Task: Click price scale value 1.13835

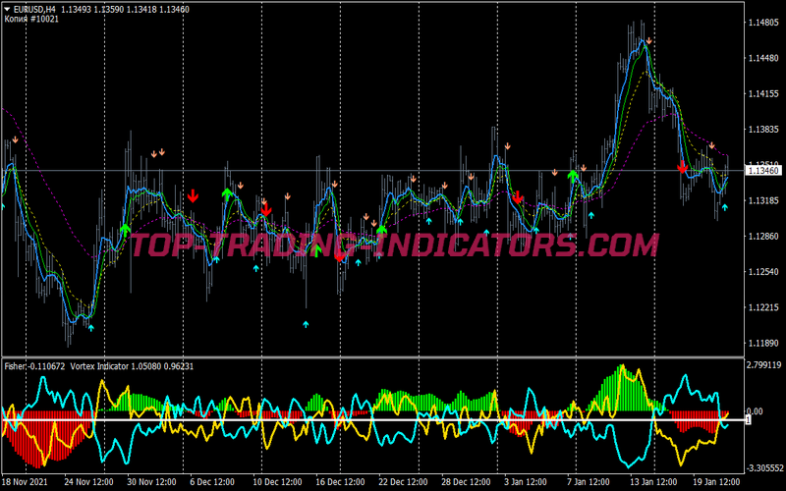Action: [x=764, y=130]
